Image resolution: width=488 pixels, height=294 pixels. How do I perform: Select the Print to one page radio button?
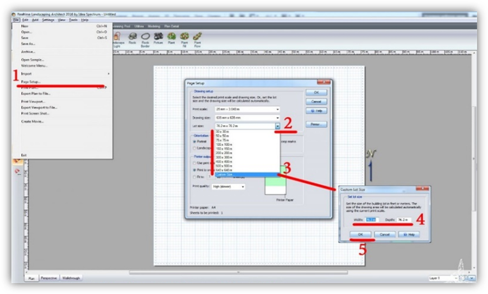click(x=194, y=170)
